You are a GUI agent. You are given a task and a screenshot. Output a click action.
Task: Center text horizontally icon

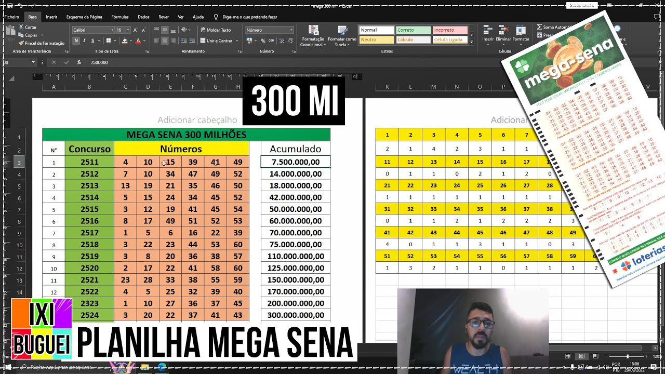(165, 41)
